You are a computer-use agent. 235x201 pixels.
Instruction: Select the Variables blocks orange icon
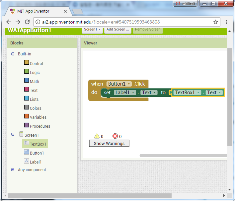tap(27, 116)
